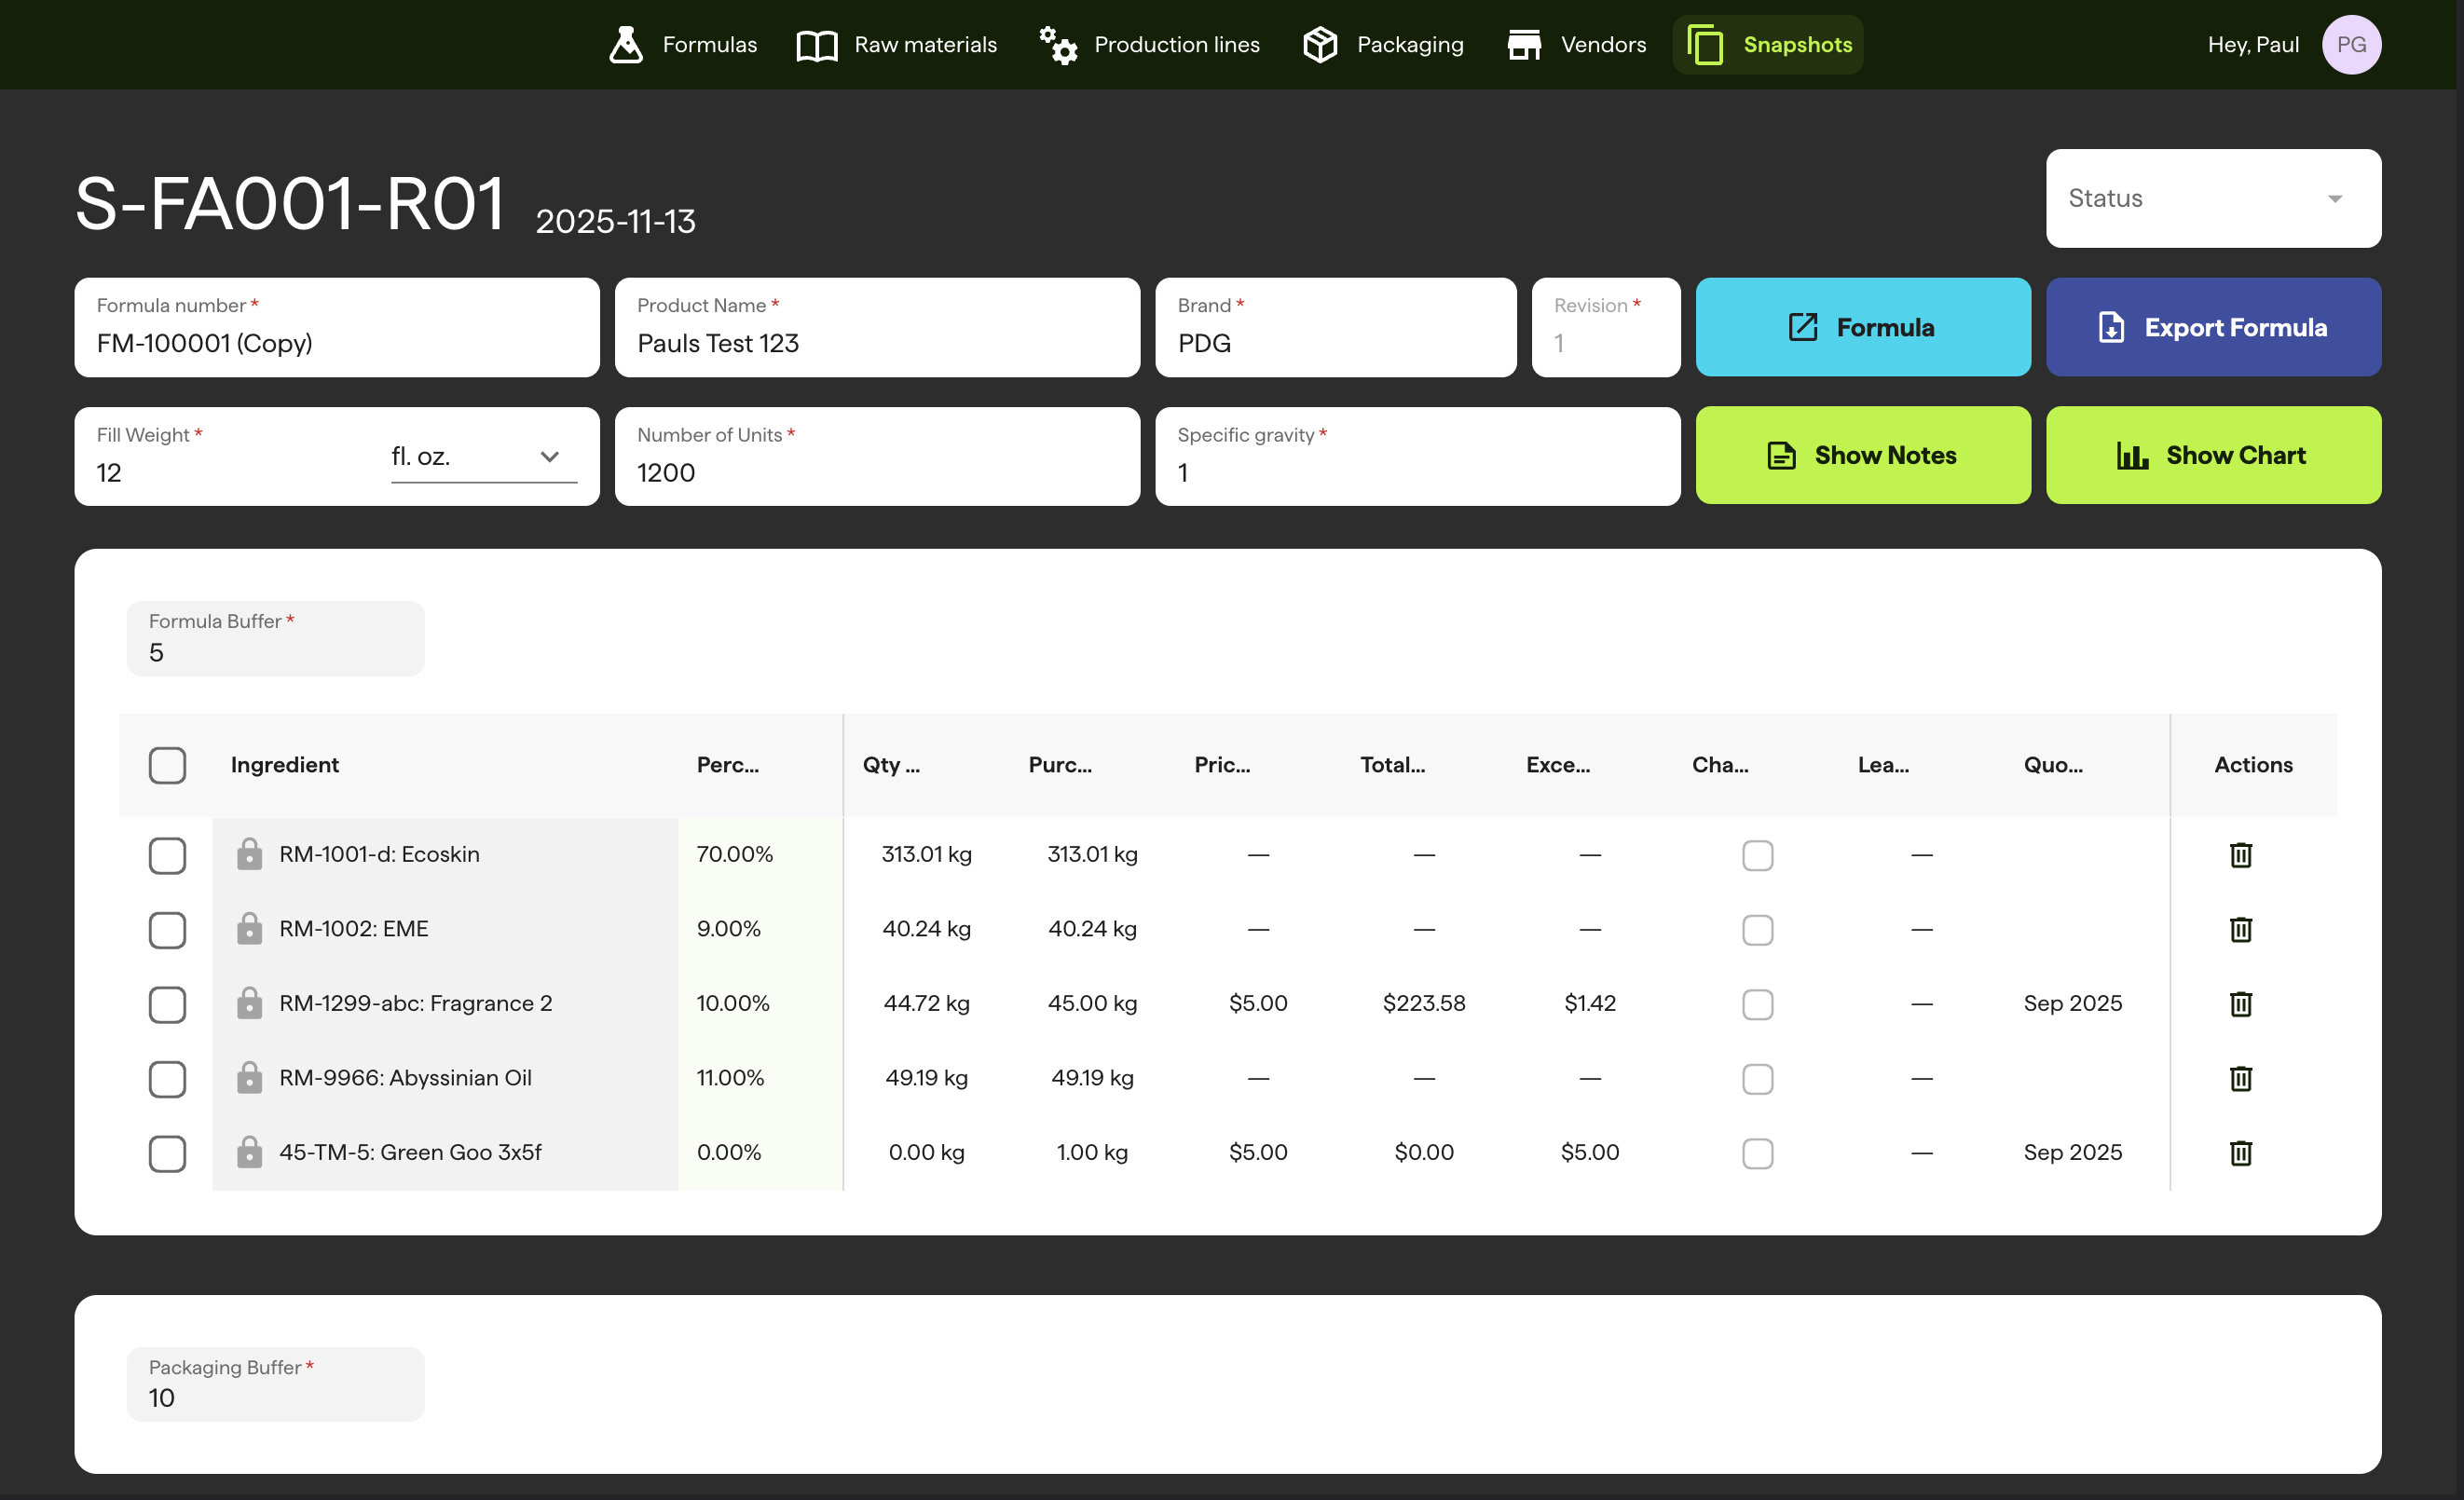
Task: Enable the Cha checkbox for RM-9966: Abyssinian Oil
Action: click(1758, 1079)
